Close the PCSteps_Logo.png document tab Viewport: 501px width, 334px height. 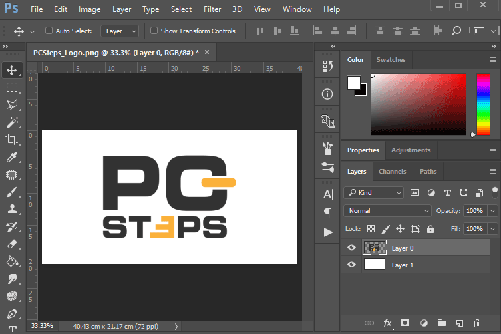tap(207, 52)
